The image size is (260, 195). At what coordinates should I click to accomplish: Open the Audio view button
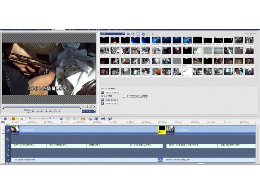pos(22,119)
